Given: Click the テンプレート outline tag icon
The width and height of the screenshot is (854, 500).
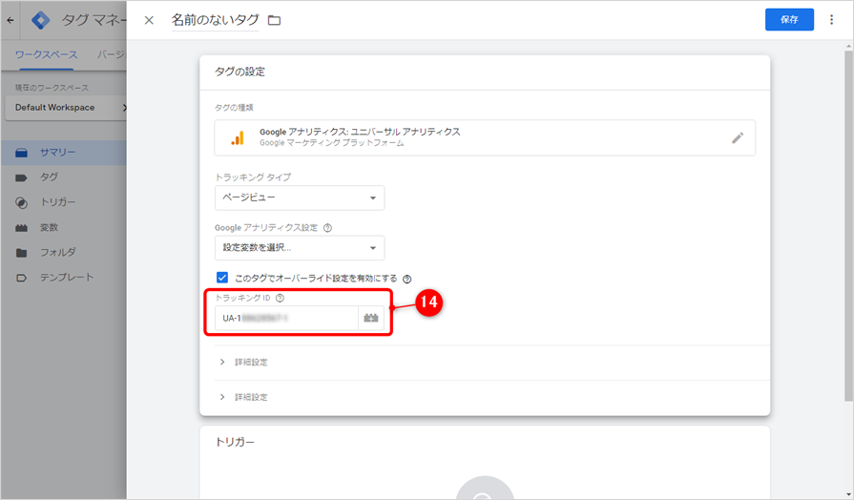Looking at the screenshot, I should 21,278.
